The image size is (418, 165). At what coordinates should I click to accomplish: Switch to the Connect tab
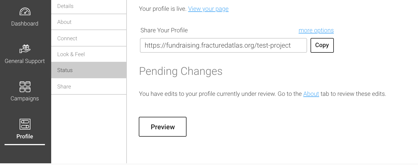(89, 38)
